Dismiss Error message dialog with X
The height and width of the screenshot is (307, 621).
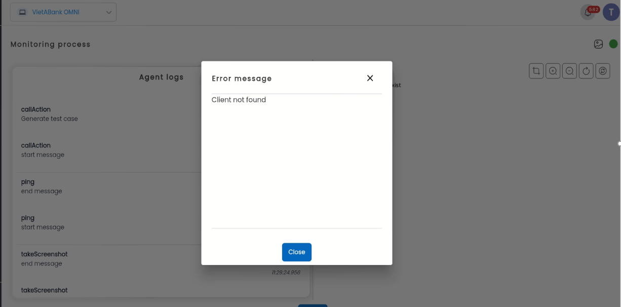coord(370,78)
